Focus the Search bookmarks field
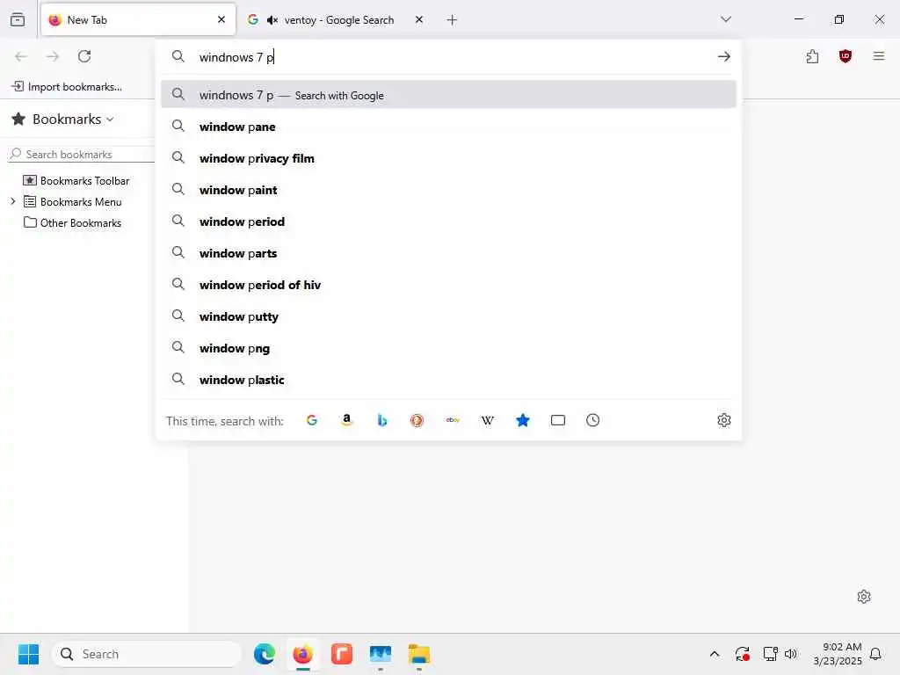This screenshot has width=900, height=675. pyautogui.click(x=81, y=154)
